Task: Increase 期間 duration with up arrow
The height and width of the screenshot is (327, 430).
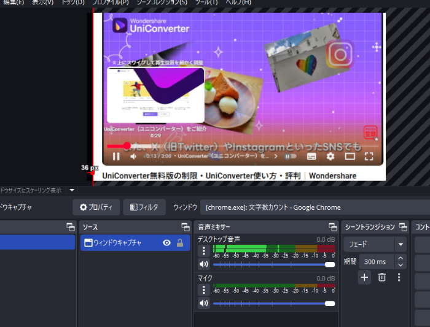Action: 401,258
